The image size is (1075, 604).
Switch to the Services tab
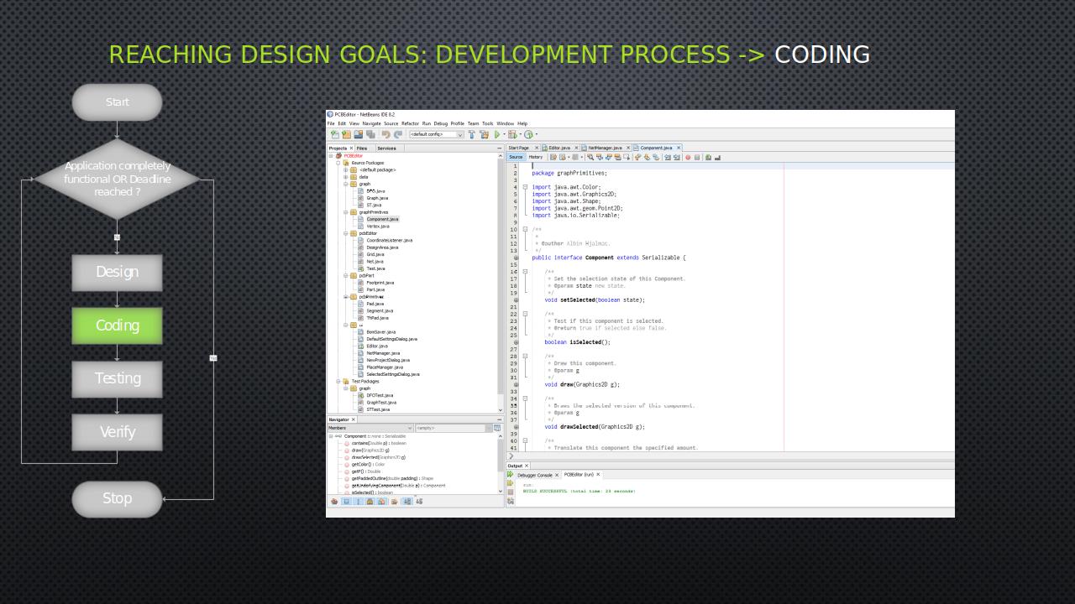click(x=386, y=148)
